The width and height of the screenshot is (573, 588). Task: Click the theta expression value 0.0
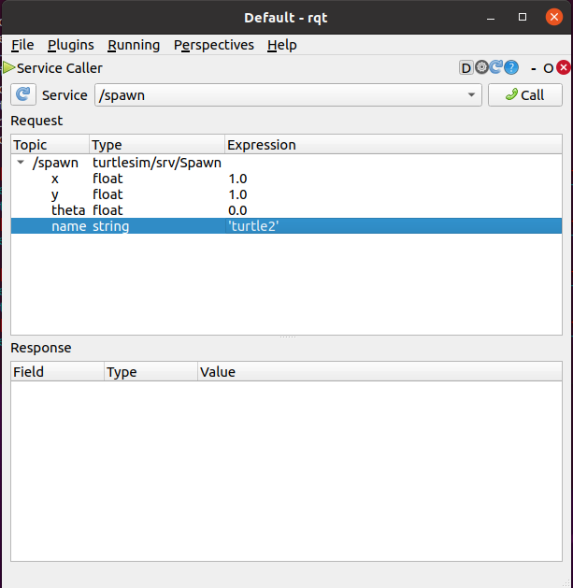point(237,210)
